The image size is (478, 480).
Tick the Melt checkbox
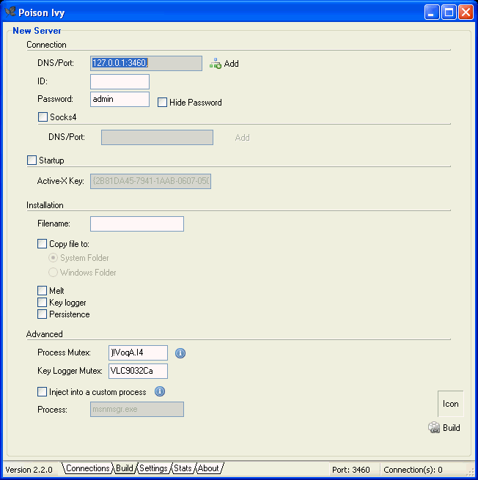pyautogui.click(x=43, y=291)
